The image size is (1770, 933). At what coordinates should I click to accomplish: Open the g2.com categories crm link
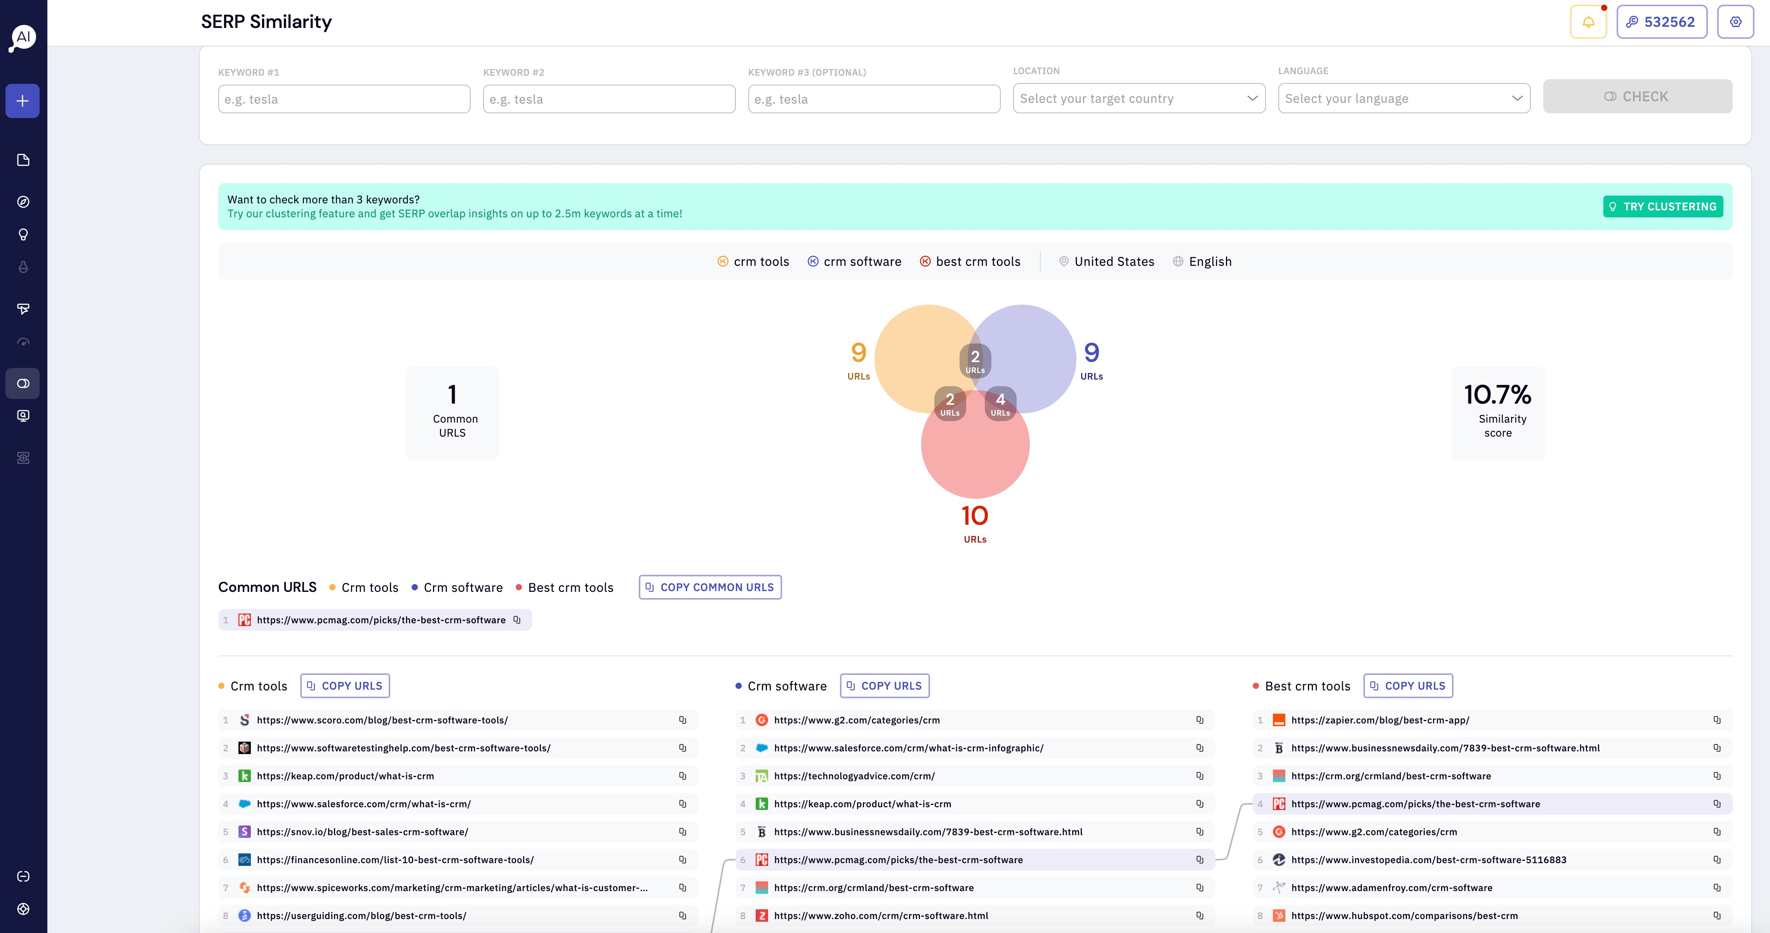pyautogui.click(x=856, y=720)
